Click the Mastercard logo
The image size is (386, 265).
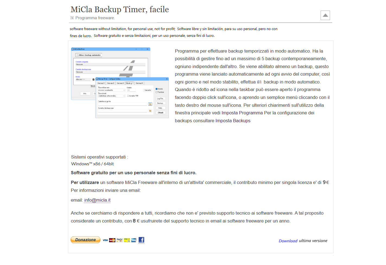tap(112, 240)
